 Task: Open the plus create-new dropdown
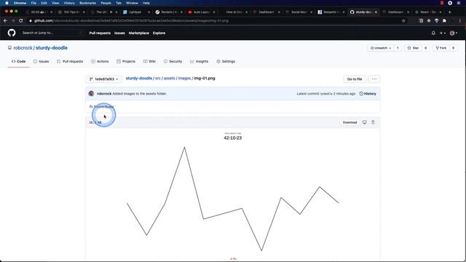point(443,33)
